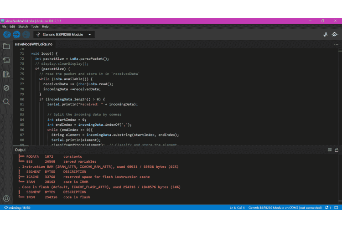Open the Debug sidebar panel

tap(6, 88)
